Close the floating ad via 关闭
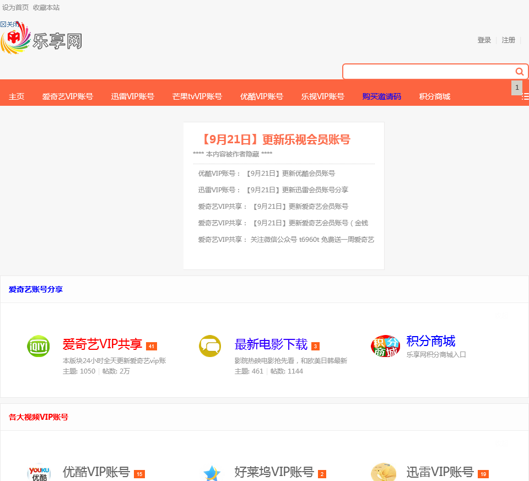The height and width of the screenshot is (481, 529). point(9,24)
